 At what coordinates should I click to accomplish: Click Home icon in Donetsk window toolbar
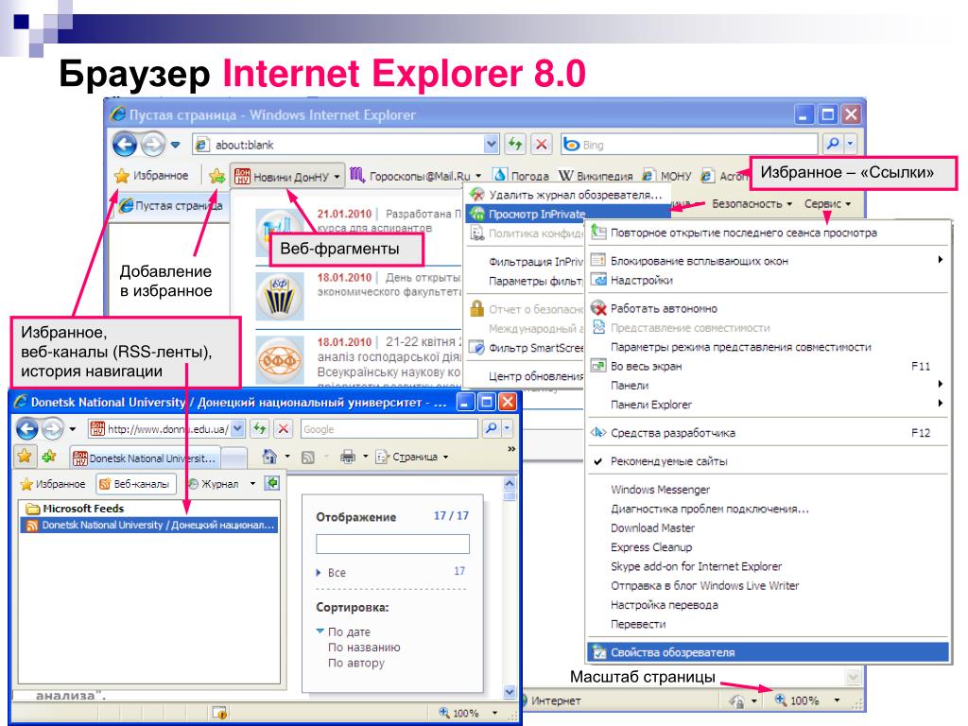(269, 457)
